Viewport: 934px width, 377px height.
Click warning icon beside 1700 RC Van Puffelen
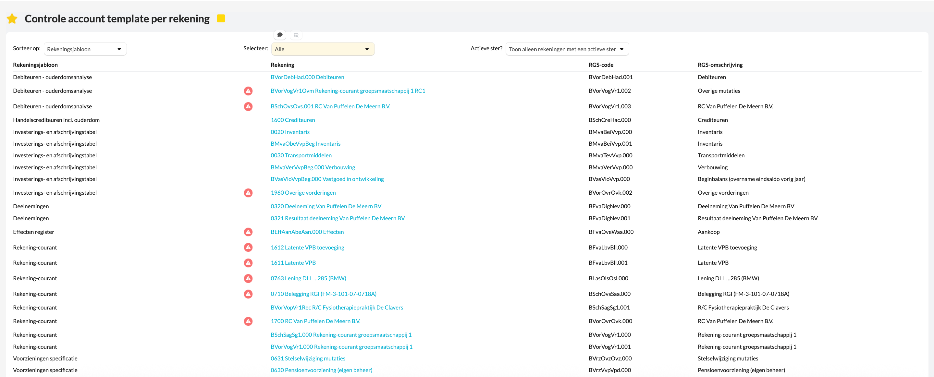click(x=248, y=321)
